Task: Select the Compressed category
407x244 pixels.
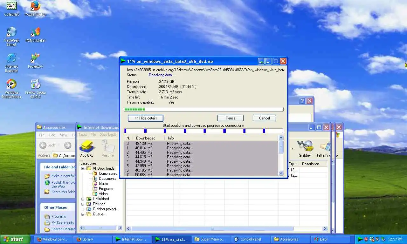Action: point(105,173)
